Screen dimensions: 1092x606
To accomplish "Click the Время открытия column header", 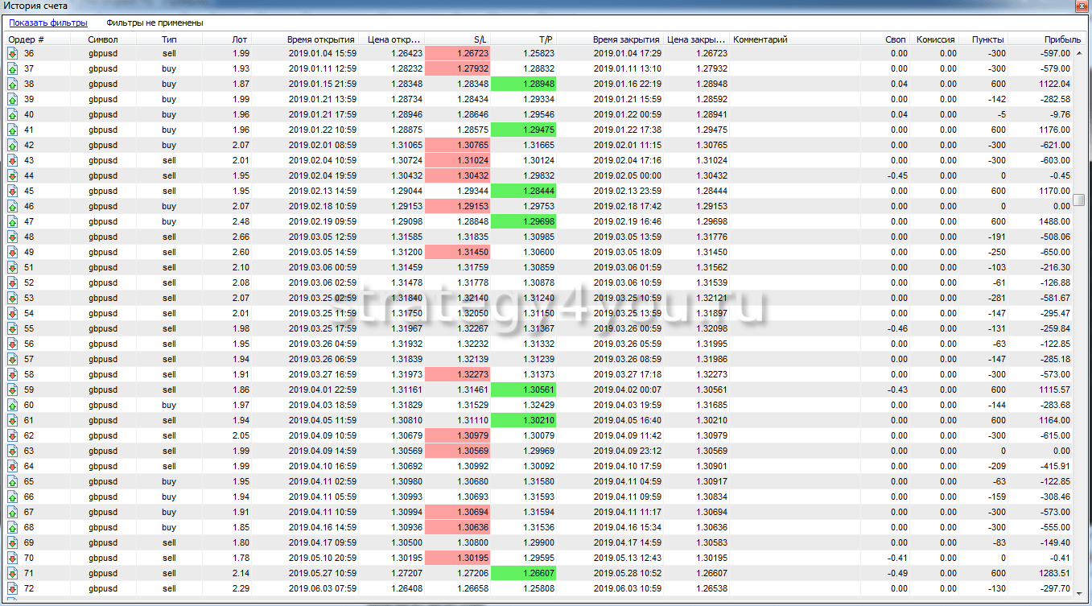I will (321, 39).
